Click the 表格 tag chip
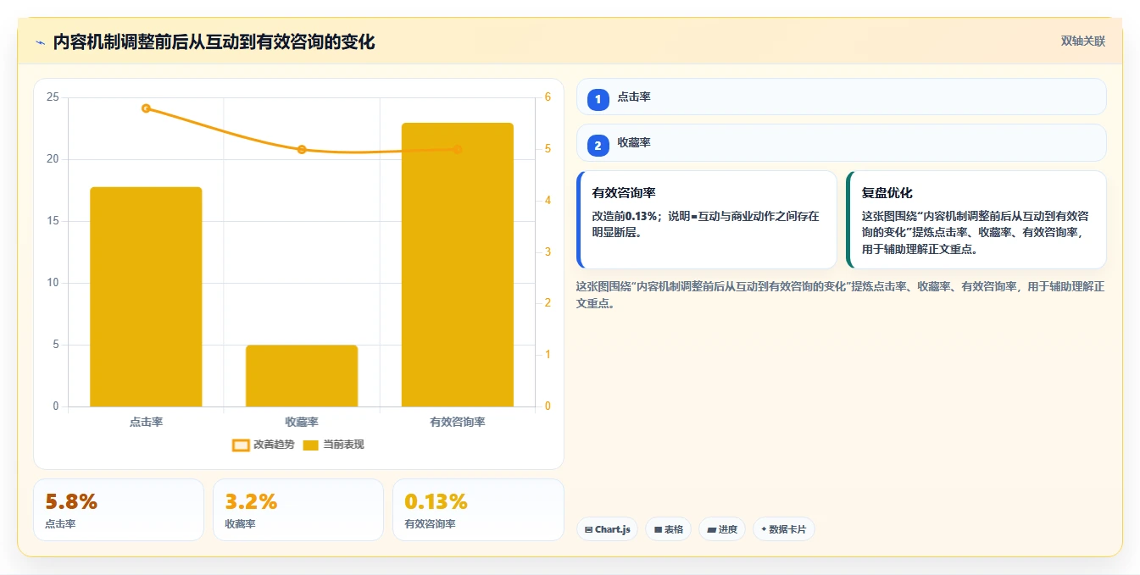This screenshot has height=575, width=1140. 668,529
